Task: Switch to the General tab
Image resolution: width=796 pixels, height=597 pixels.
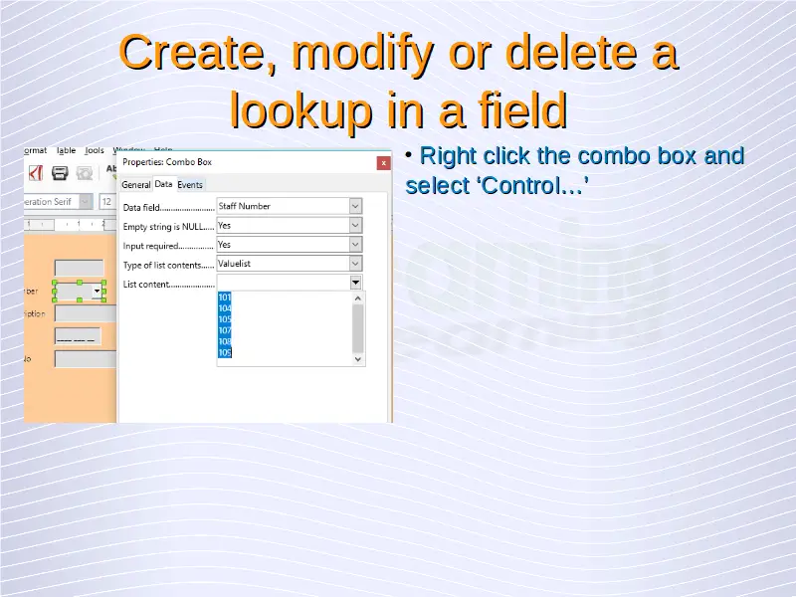Action: pos(136,185)
